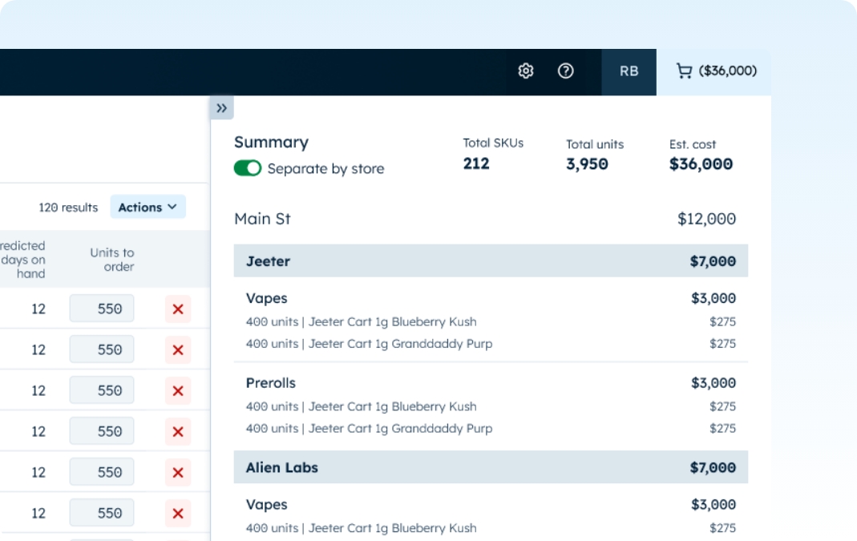Click Main St total $12,000

707,219
